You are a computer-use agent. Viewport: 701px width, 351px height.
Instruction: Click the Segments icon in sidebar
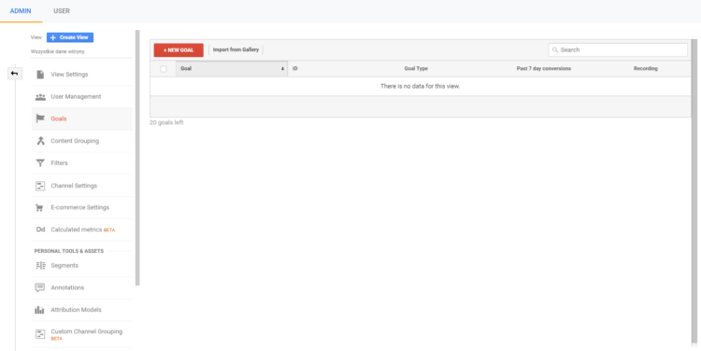pos(40,265)
